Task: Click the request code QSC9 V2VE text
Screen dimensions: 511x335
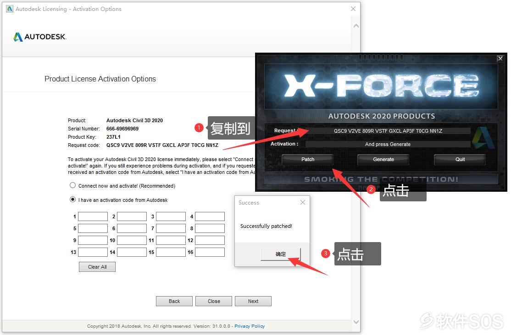Action: click(x=162, y=145)
